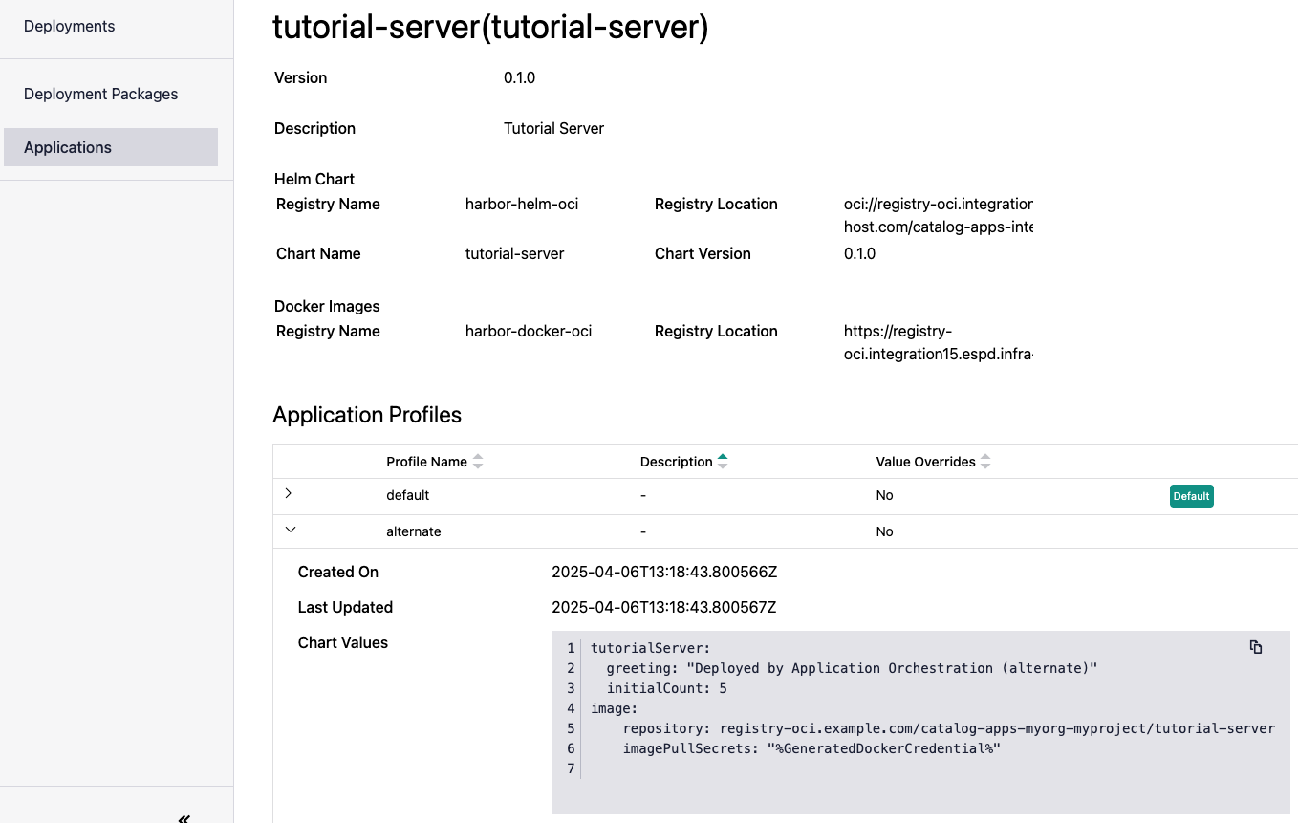Click the Helm Chart registry location URL
The width and height of the screenshot is (1298, 823).
(938, 215)
